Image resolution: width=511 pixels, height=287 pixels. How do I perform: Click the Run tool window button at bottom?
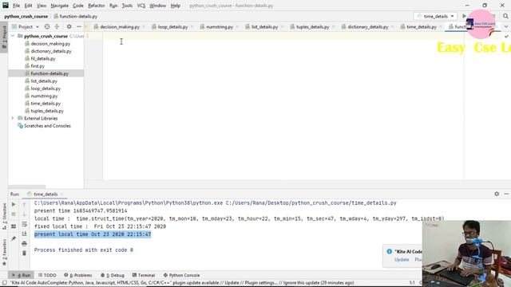(22, 275)
